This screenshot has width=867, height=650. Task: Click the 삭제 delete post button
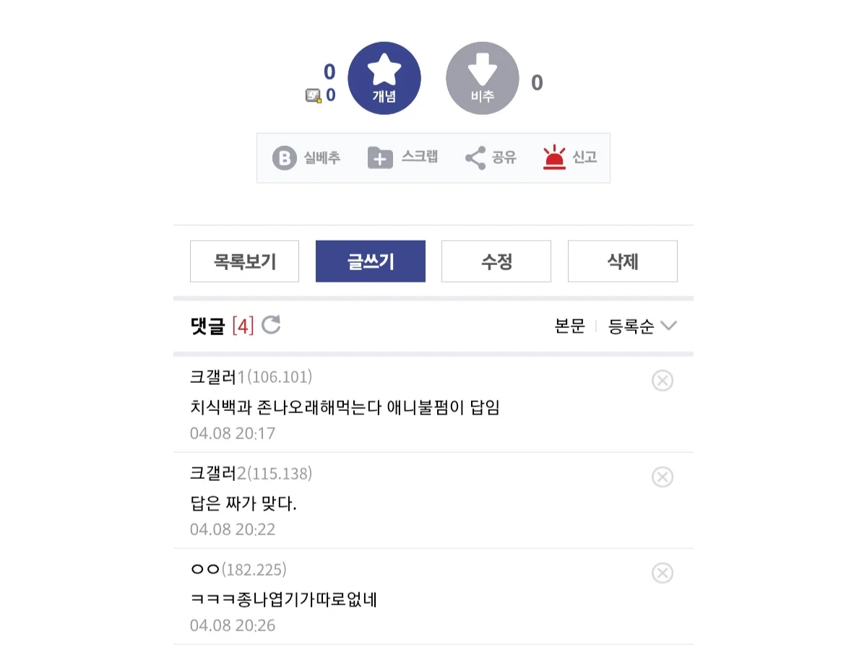pyautogui.click(x=622, y=261)
